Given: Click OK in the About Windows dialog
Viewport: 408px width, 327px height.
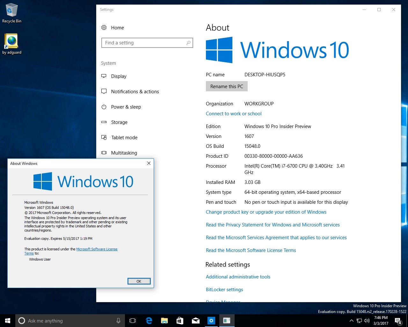Looking at the screenshot, I should click(x=139, y=281).
